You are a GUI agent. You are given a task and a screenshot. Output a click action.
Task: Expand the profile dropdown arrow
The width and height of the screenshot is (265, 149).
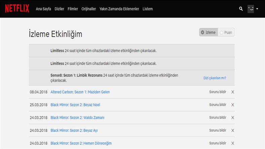coord(257,9)
